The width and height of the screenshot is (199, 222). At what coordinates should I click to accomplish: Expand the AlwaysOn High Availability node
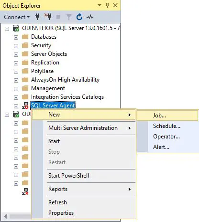coord(16,80)
